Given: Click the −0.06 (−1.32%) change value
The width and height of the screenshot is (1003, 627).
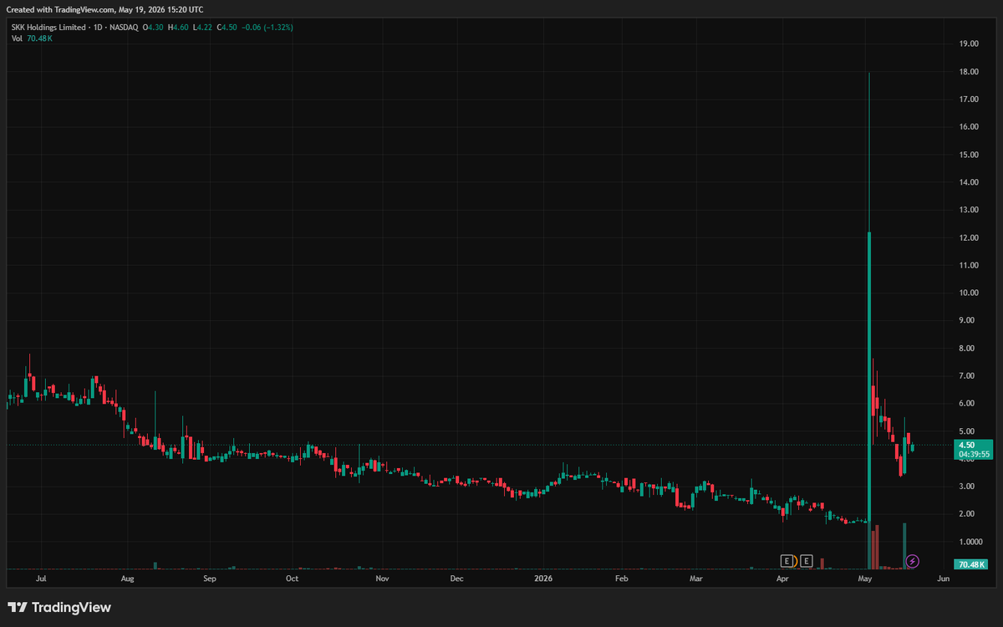Looking at the screenshot, I should (267, 28).
